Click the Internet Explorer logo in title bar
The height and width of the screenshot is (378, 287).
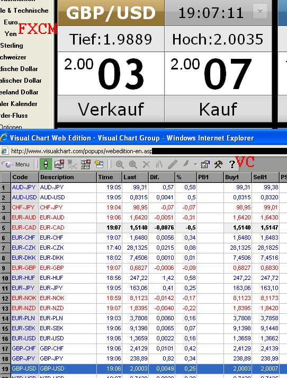tap(4, 138)
